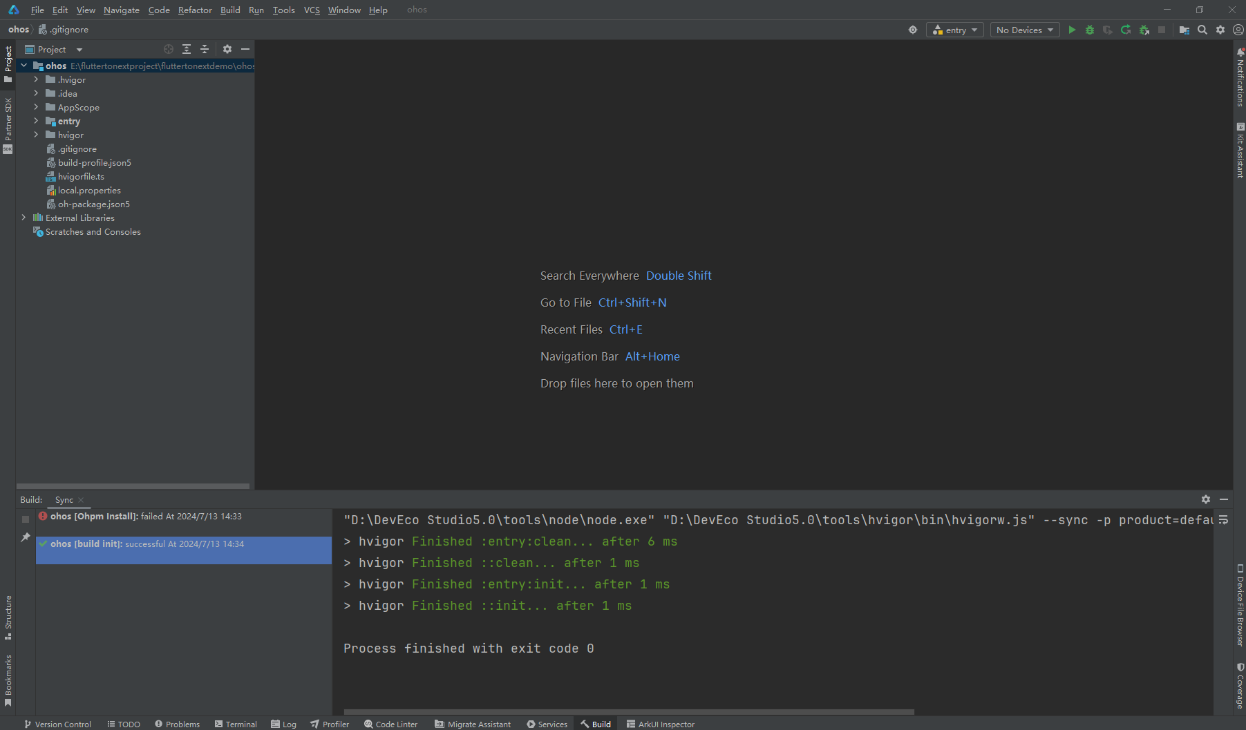Expand the entry module folder
Image resolution: width=1246 pixels, height=730 pixels.
click(36, 121)
